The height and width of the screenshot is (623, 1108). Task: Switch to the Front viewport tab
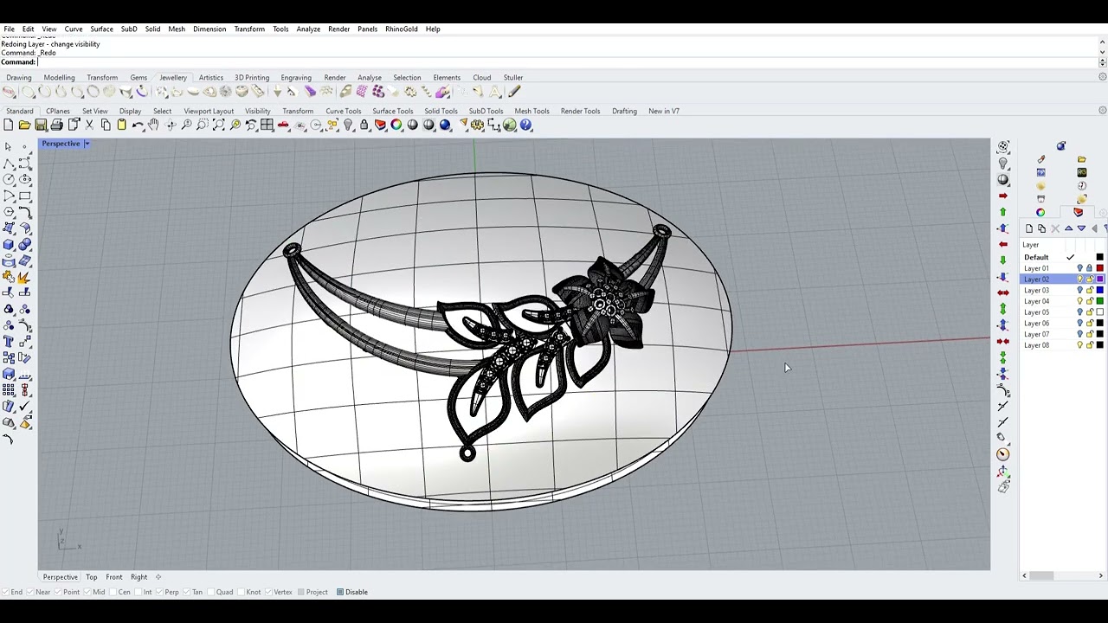(x=114, y=577)
